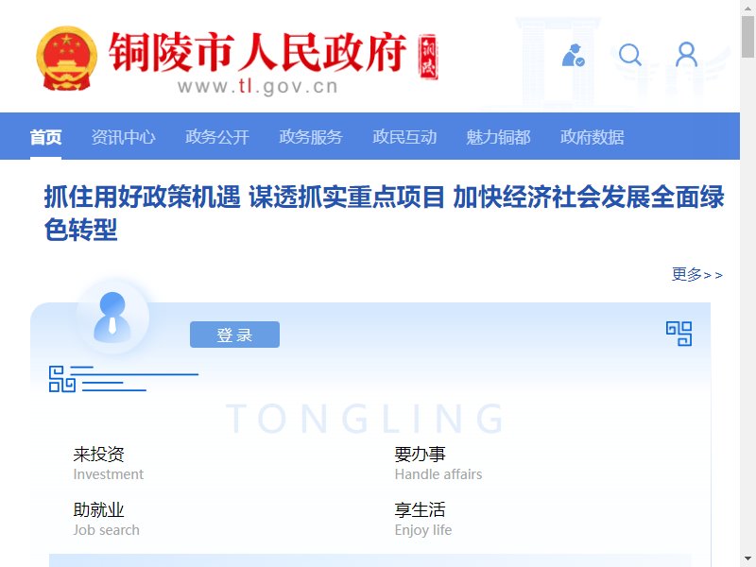The image size is (756, 567).
Task: Open the 魅力铜都 menu item
Action: [498, 137]
